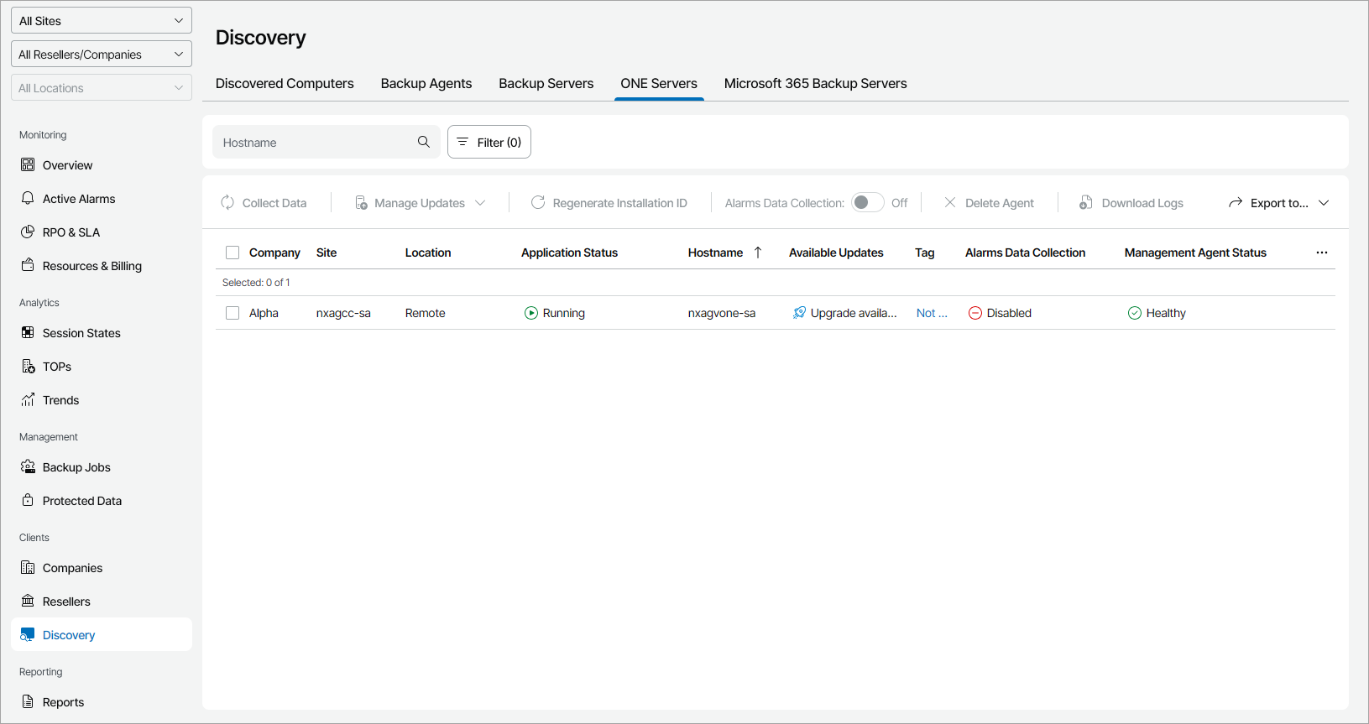Click the Not... tag link for Alpha
1369x724 pixels.
(x=932, y=313)
